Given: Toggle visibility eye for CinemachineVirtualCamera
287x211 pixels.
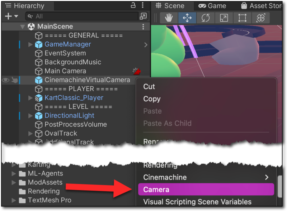Looking at the screenshot, I should tap(5, 80).
